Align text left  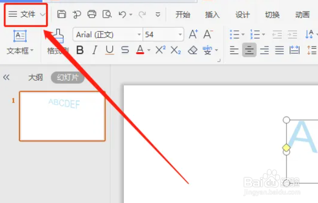coord(234,50)
